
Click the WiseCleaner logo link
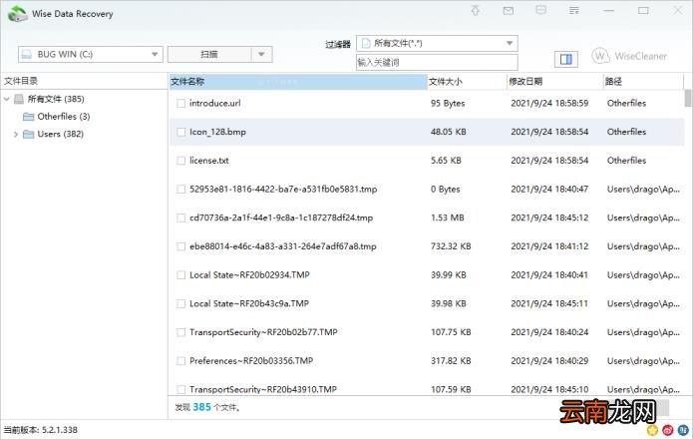click(629, 56)
